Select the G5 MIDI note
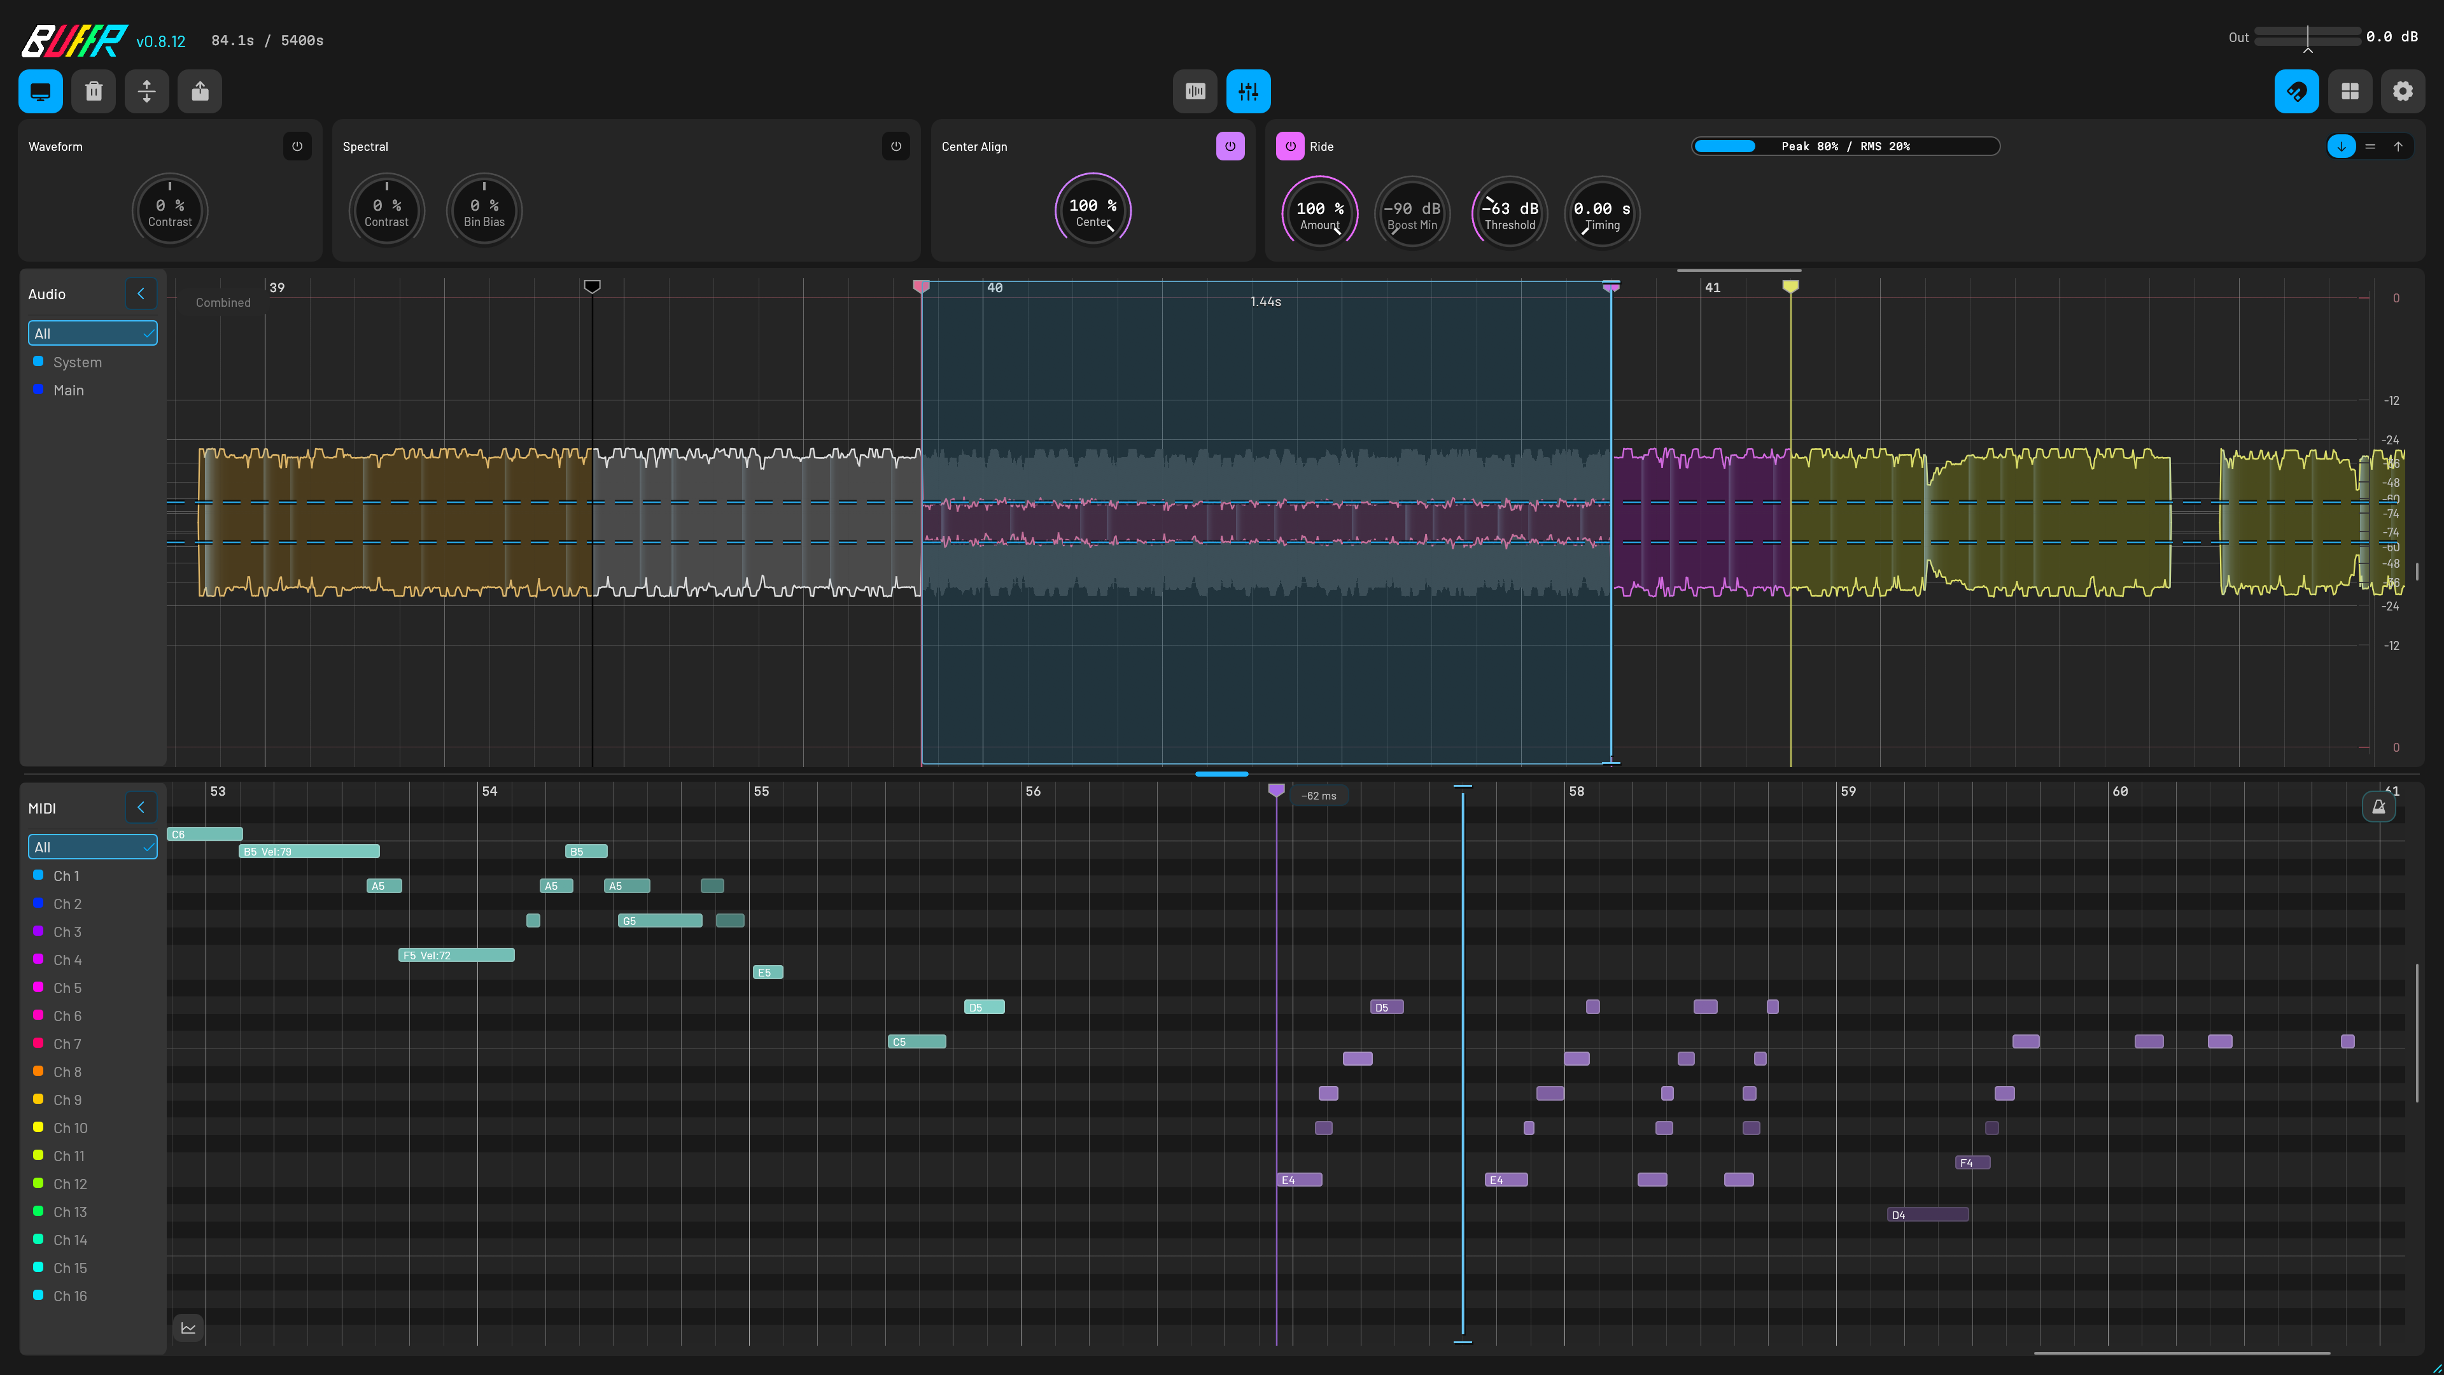 coord(659,920)
